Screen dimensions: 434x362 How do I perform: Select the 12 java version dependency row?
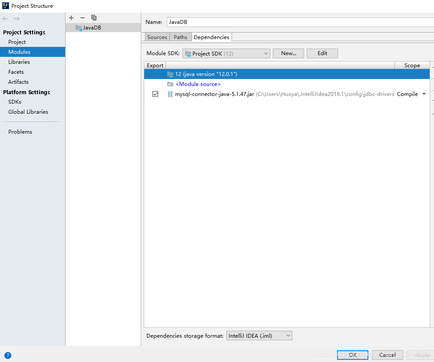click(x=287, y=74)
